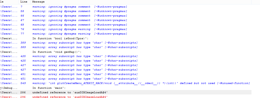Image resolution: width=260 pixels, height=98 pixels.
Task: Select the line 58 pragma comment warning
Action: 126,11
